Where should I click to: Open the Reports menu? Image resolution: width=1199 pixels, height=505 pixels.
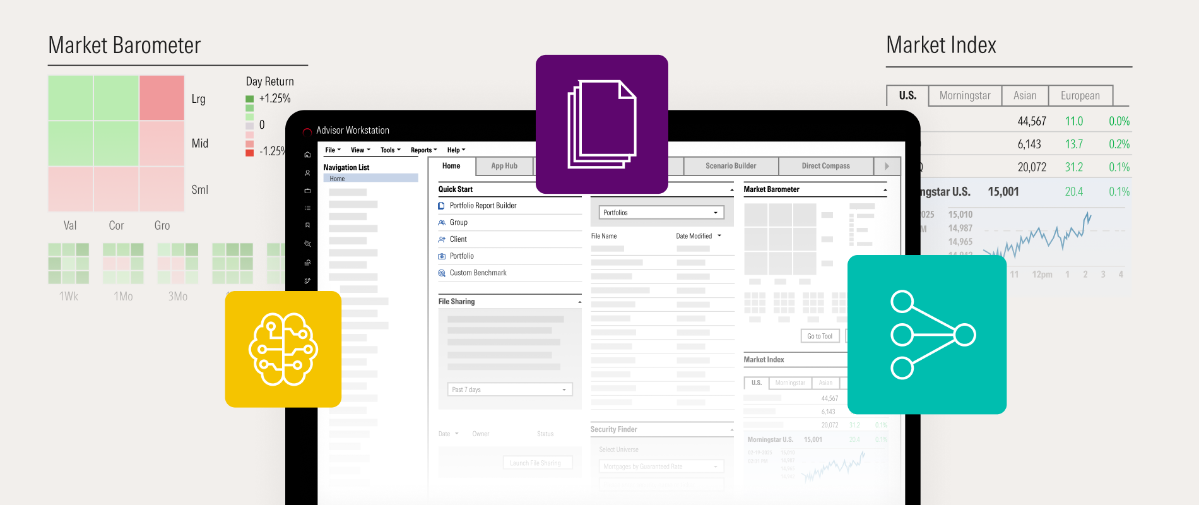click(423, 150)
